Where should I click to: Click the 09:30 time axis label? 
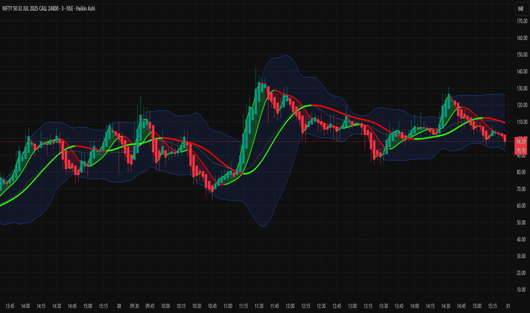pyautogui.click(x=134, y=306)
